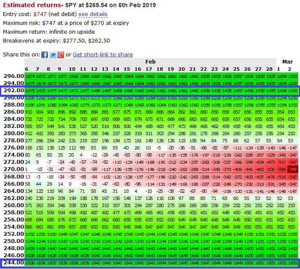The height and width of the screenshot is (269, 300).
Task: Click 'Maximum return: infinite on upside' text
Action: coord(49,32)
